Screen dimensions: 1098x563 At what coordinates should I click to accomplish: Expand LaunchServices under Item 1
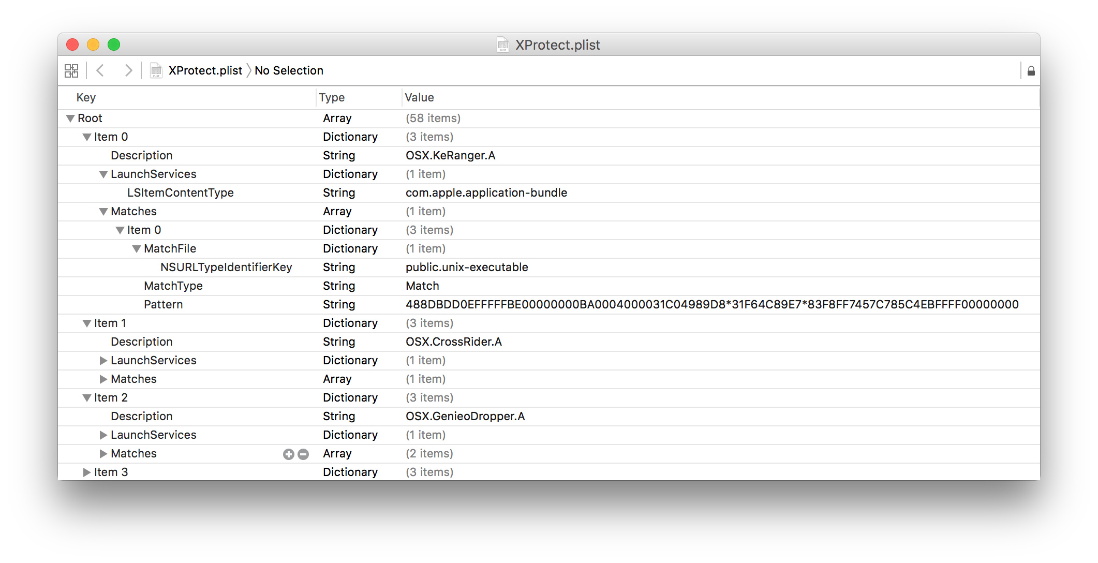click(103, 361)
